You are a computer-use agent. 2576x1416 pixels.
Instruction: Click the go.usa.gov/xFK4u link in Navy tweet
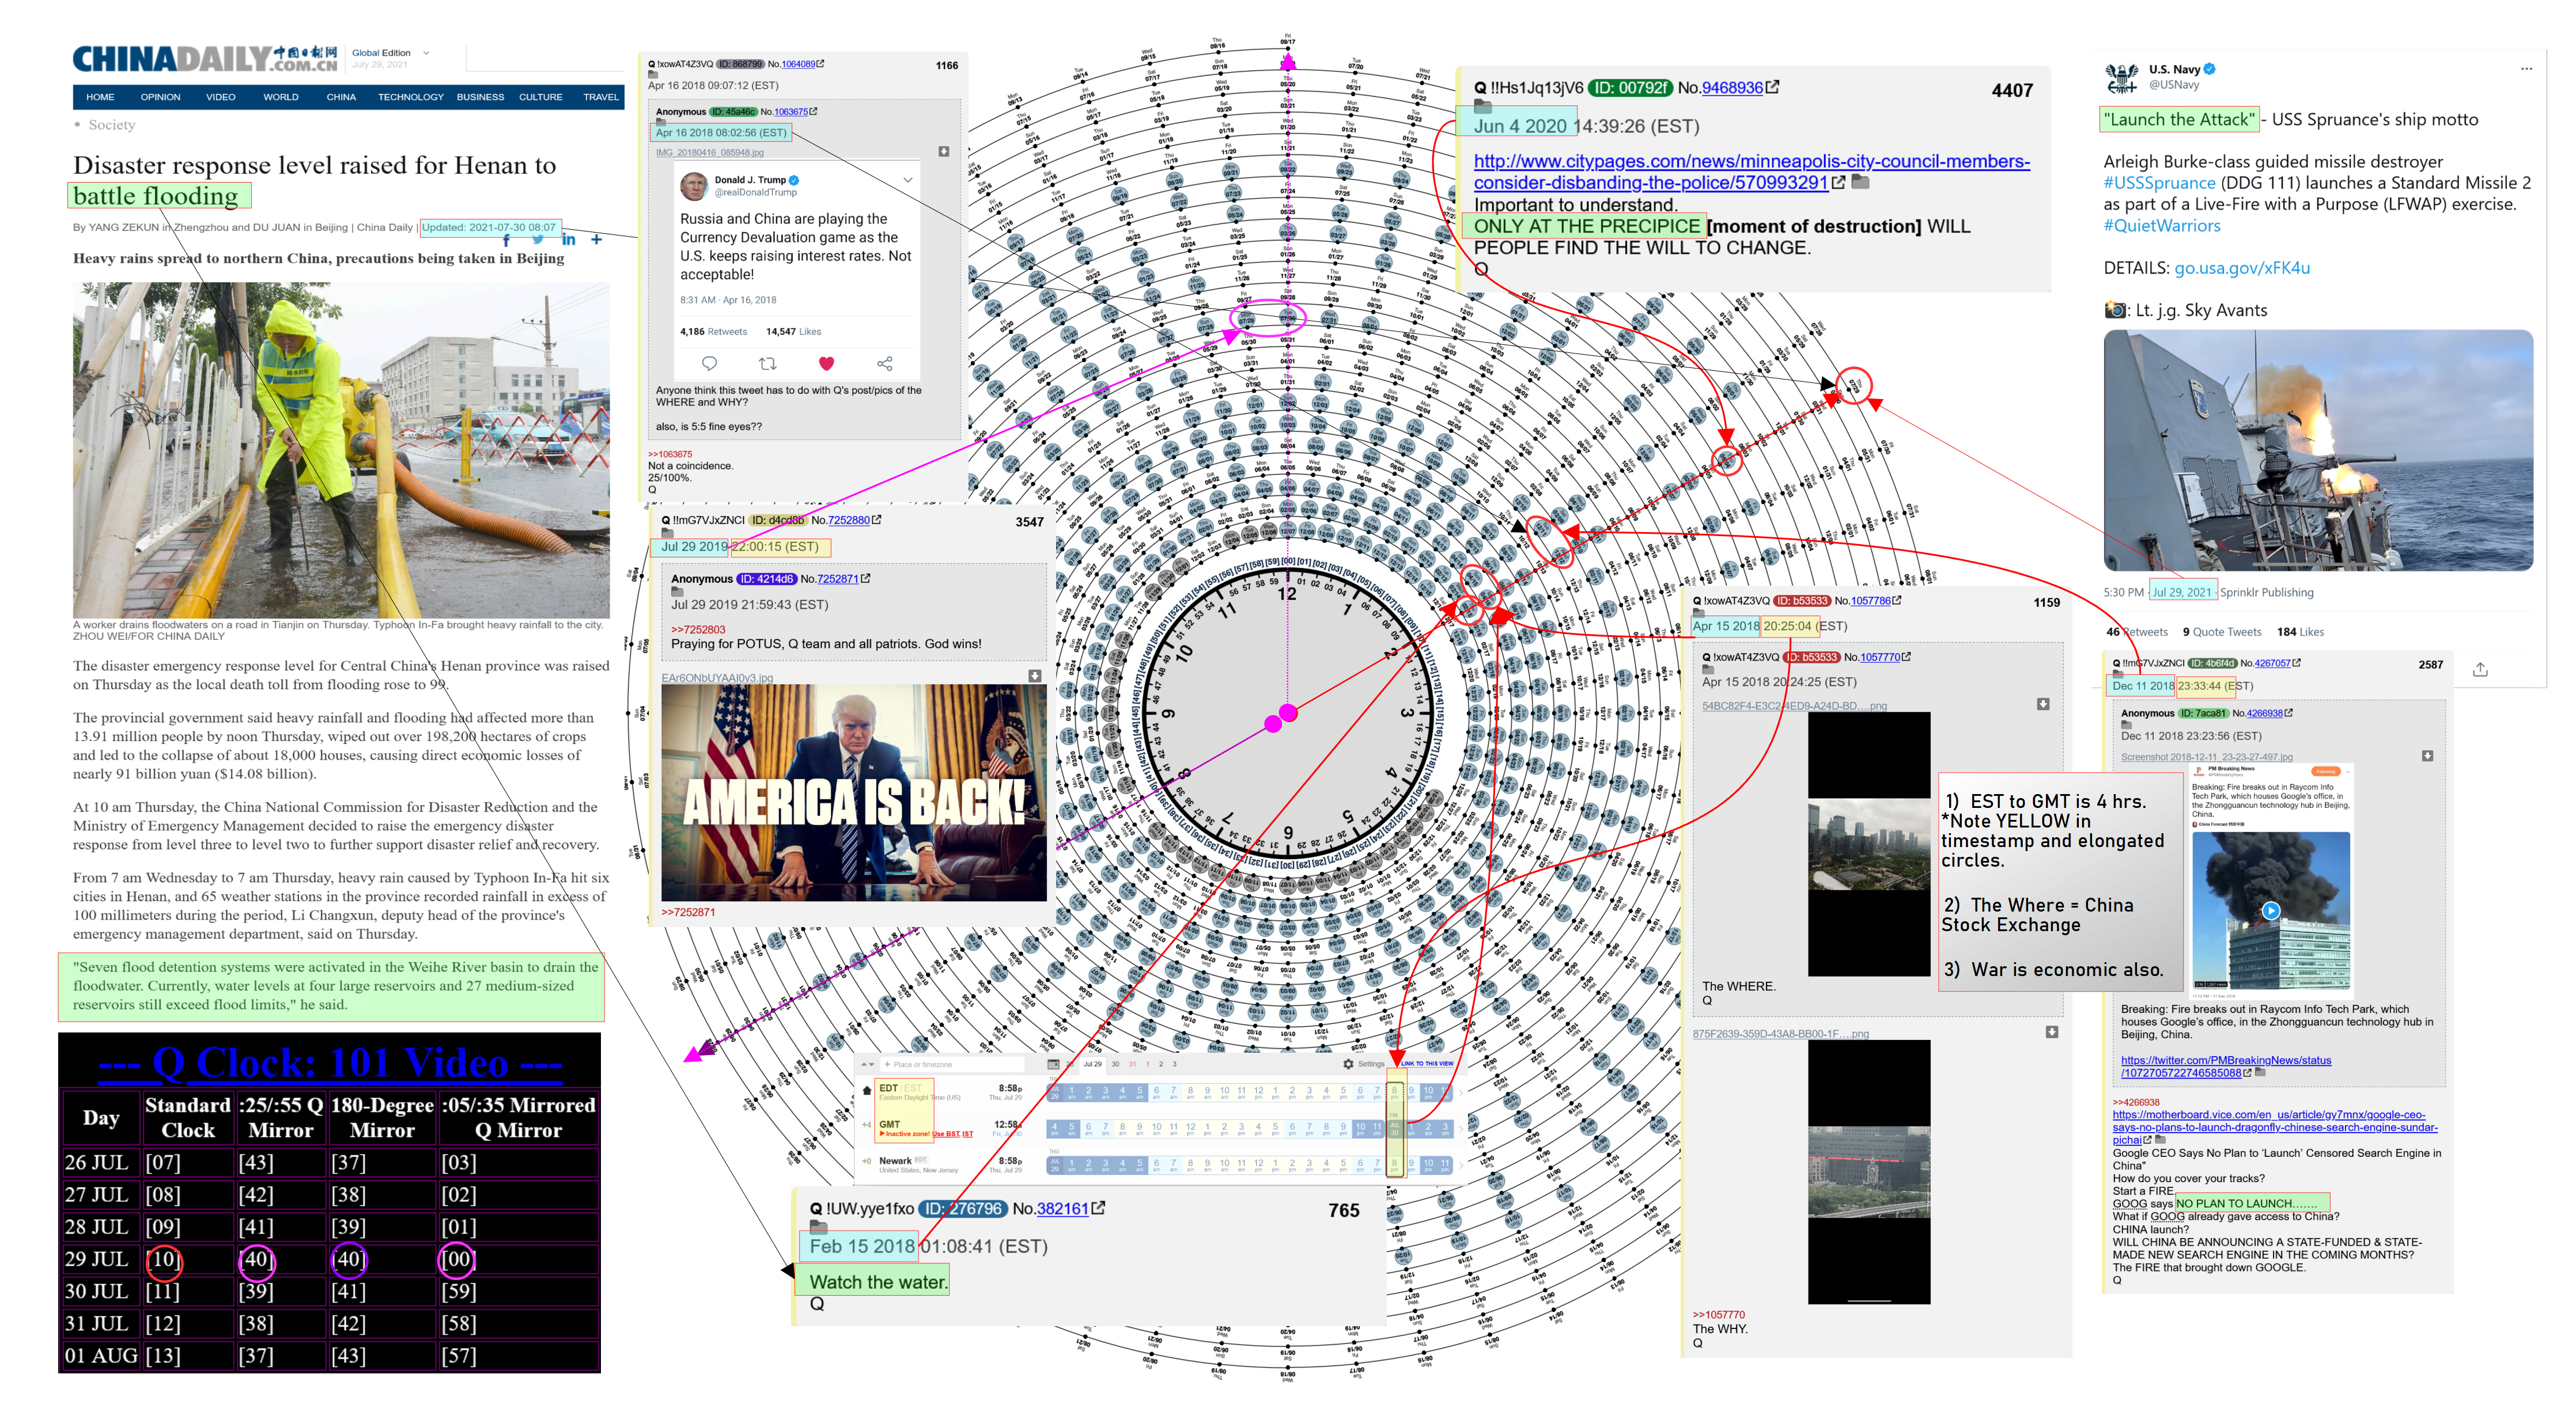(2242, 268)
